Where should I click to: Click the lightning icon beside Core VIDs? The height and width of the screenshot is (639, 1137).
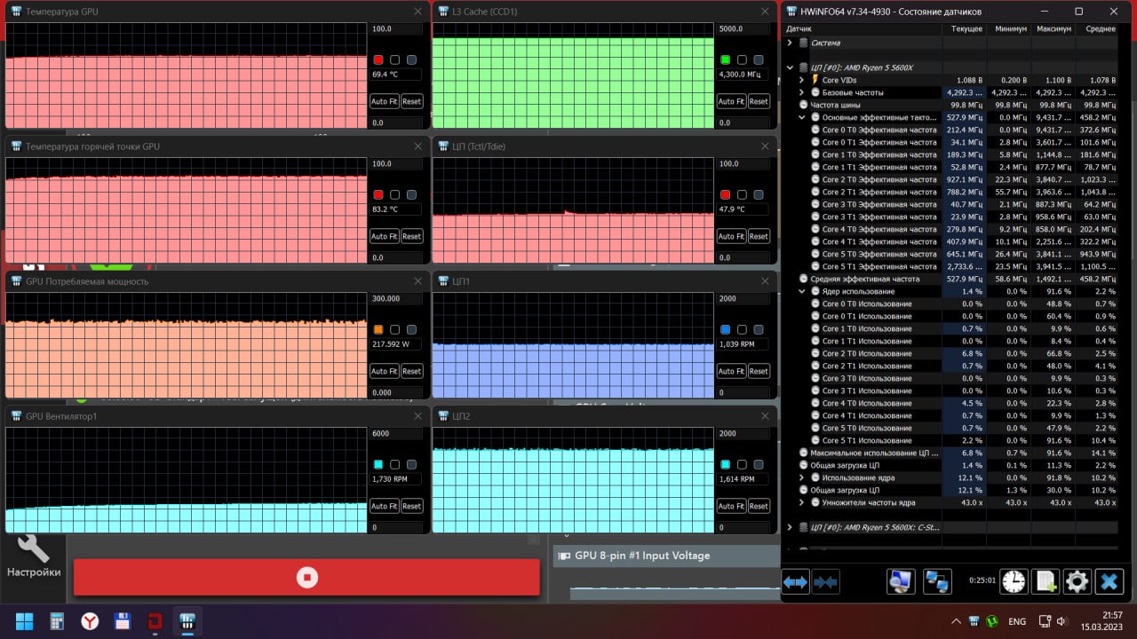pyautogui.click(x=815, y=80)
